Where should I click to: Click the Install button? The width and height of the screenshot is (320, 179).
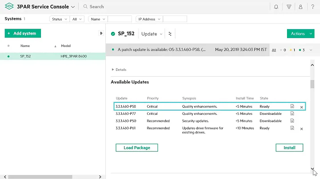[289, 148]
